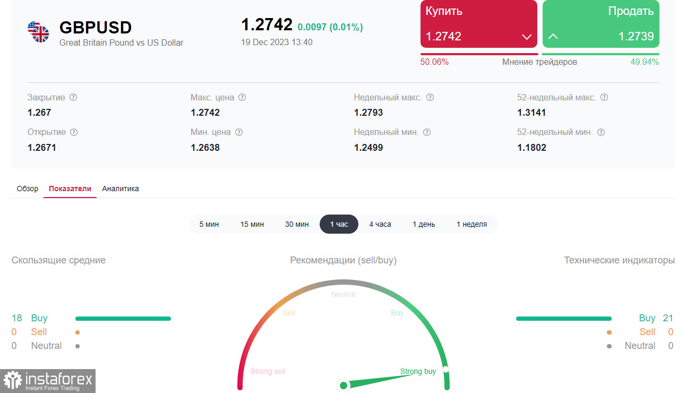Screen dimensions: 686x393
Task: Select the 15 мин timeframe
Action: (x=252, y=224)
